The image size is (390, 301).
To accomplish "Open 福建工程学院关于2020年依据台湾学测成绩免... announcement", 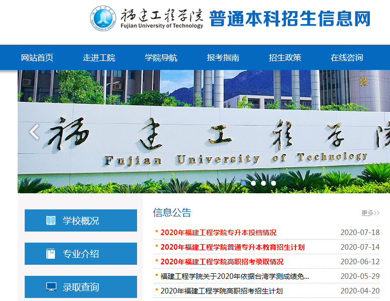I will point(235,276).
